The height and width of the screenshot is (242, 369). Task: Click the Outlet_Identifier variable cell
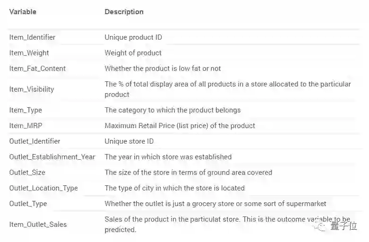pyautogui.click(x=34, y=141)
